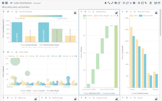Save dashboard with floppy disk icon

click(x=159, y=3)
